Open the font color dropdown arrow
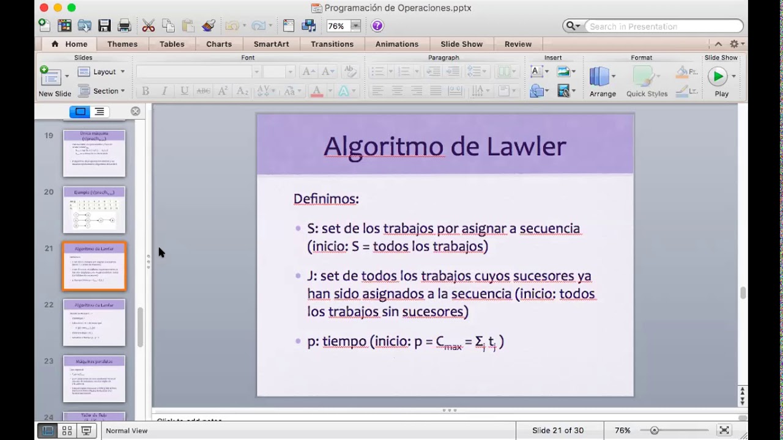The height and width of the screenshot is (440, 783). 329,91
